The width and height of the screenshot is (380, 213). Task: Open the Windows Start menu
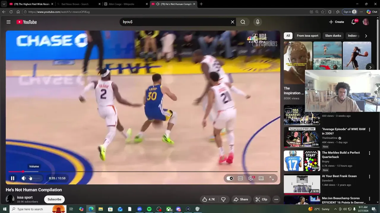click(x=5, y=209)
